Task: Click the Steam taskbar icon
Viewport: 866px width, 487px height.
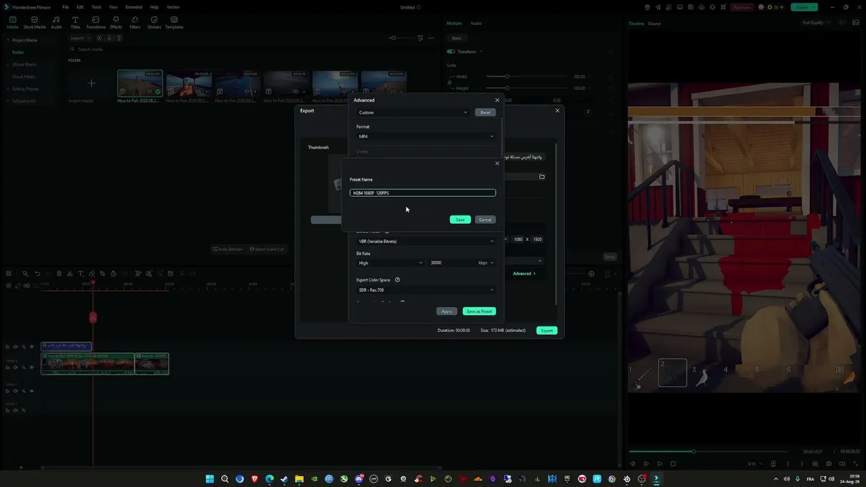Action: [x=284, y=479]
